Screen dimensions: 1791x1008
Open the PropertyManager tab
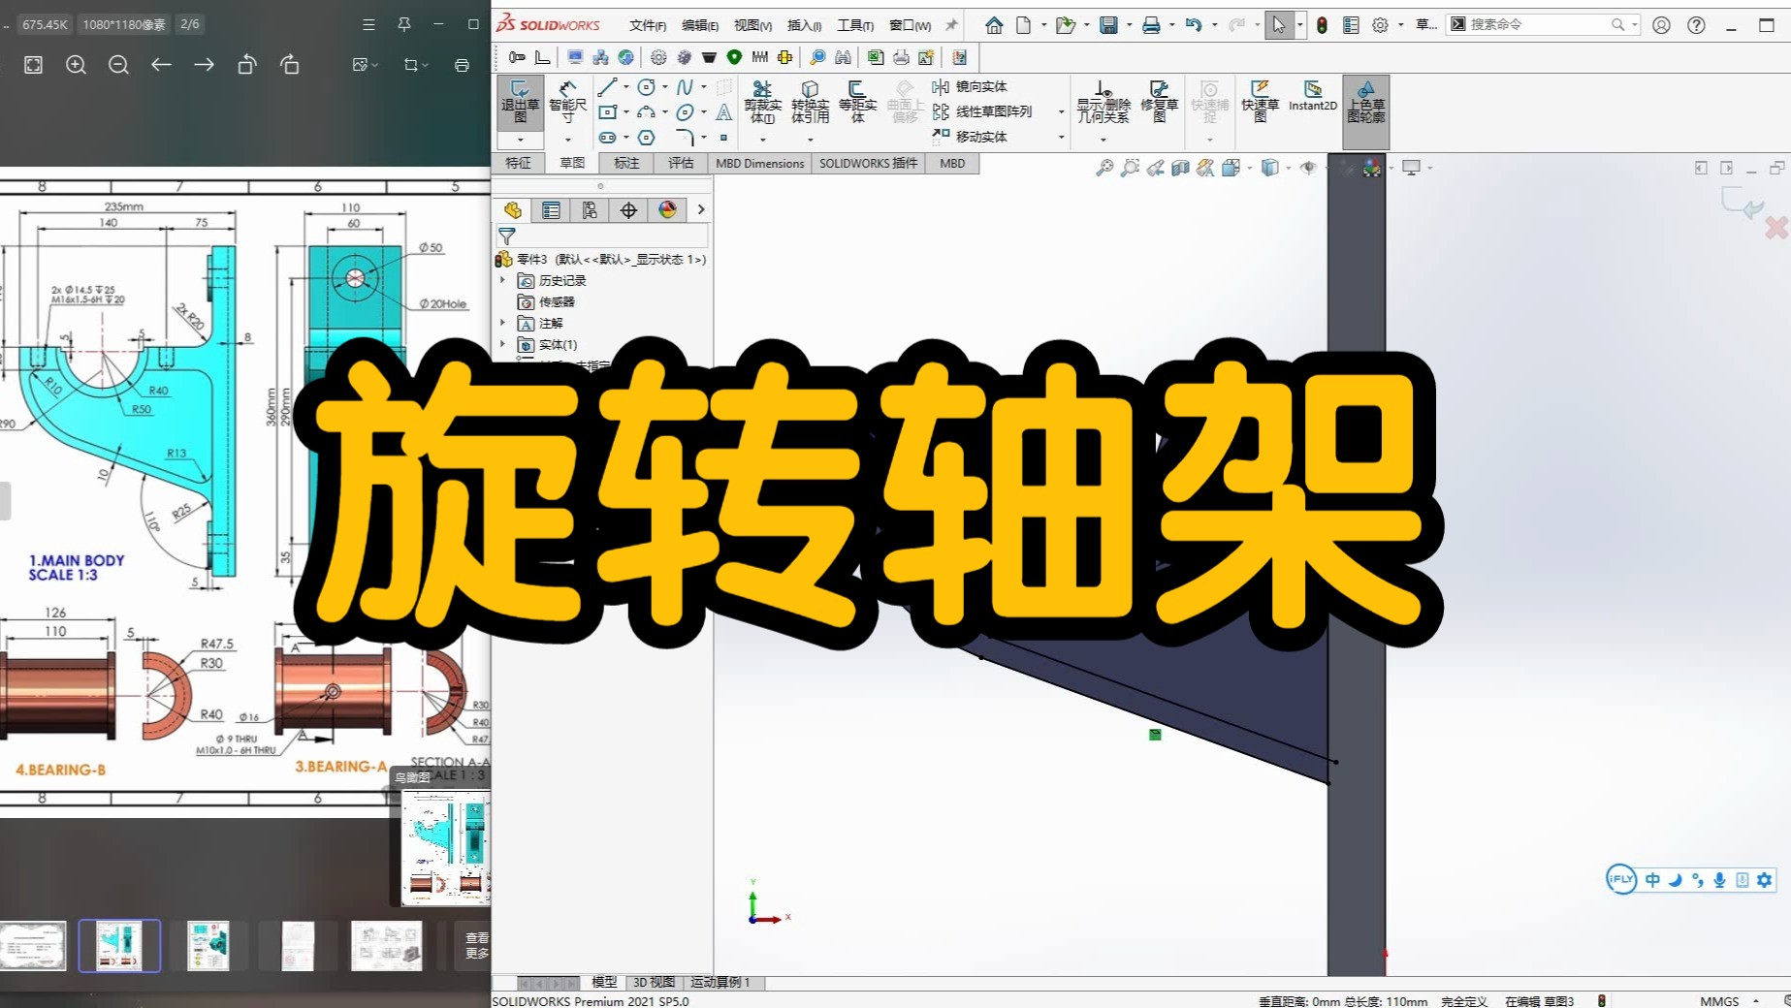point(551,209)
